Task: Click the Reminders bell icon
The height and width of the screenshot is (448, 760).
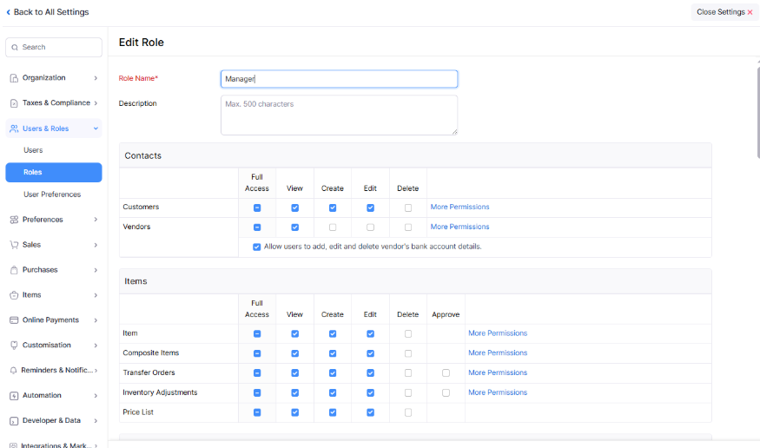Action: [14, 371]
